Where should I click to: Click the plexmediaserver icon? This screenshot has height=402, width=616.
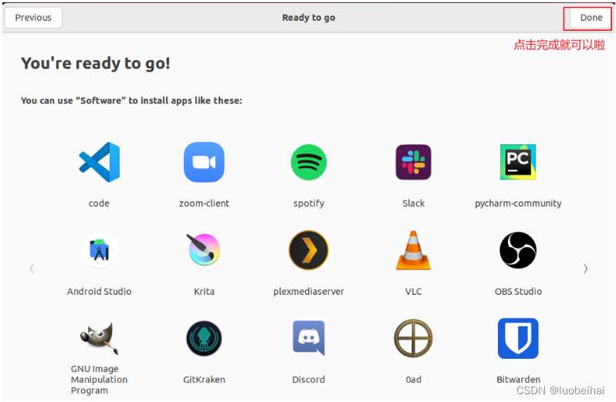pyautogui.click(x=309, y=250)
